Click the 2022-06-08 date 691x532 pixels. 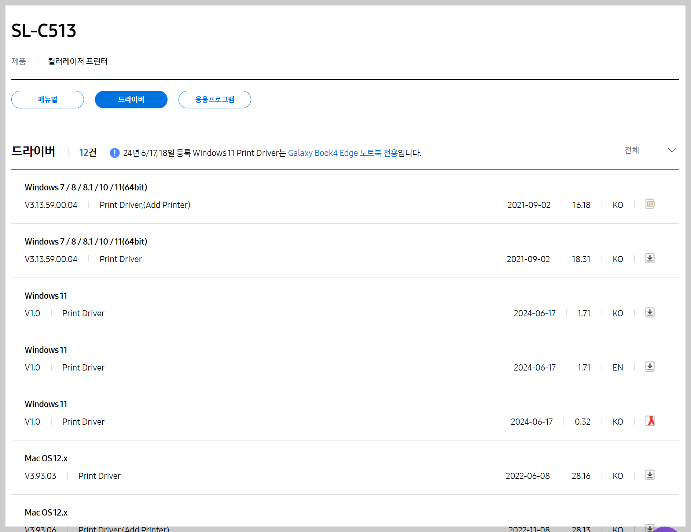(528, 476)
